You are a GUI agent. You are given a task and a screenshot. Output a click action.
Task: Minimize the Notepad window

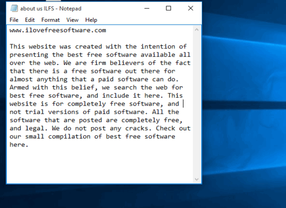click(x=147, y=8)
